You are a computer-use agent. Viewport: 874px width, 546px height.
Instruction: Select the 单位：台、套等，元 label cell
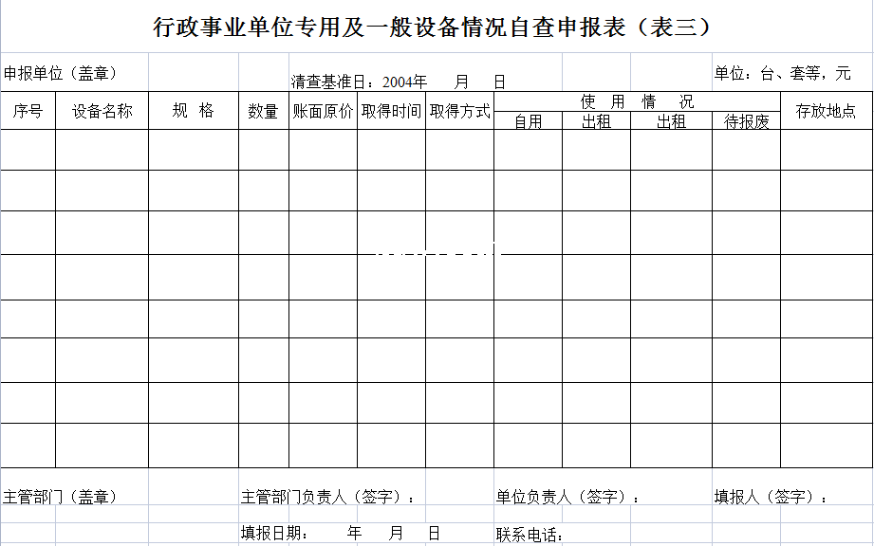click(x=783, y=73)
